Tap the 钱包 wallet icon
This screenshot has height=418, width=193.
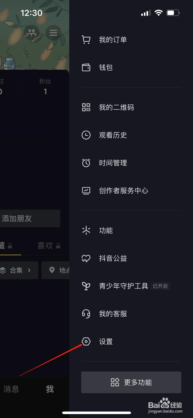(86, 67)
